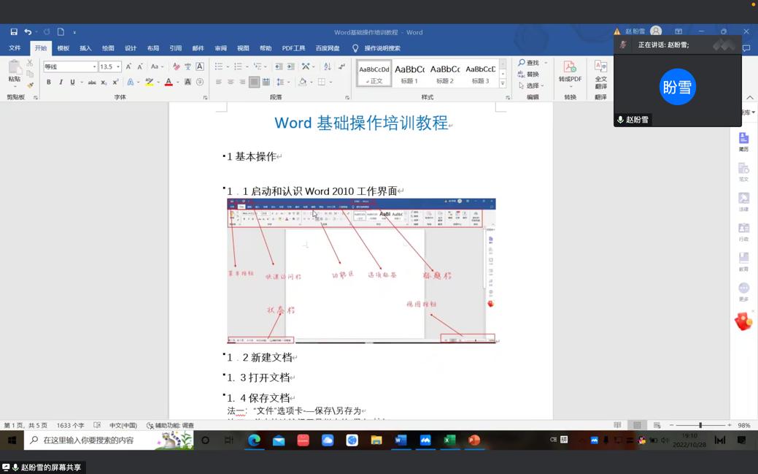This screenshot has width=758, height=474.
Task: Click the 替换 replace button
Action: point(529,74)
